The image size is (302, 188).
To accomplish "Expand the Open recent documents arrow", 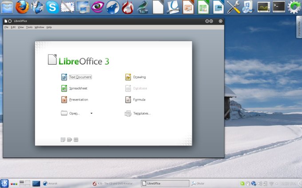I will 91,113.
